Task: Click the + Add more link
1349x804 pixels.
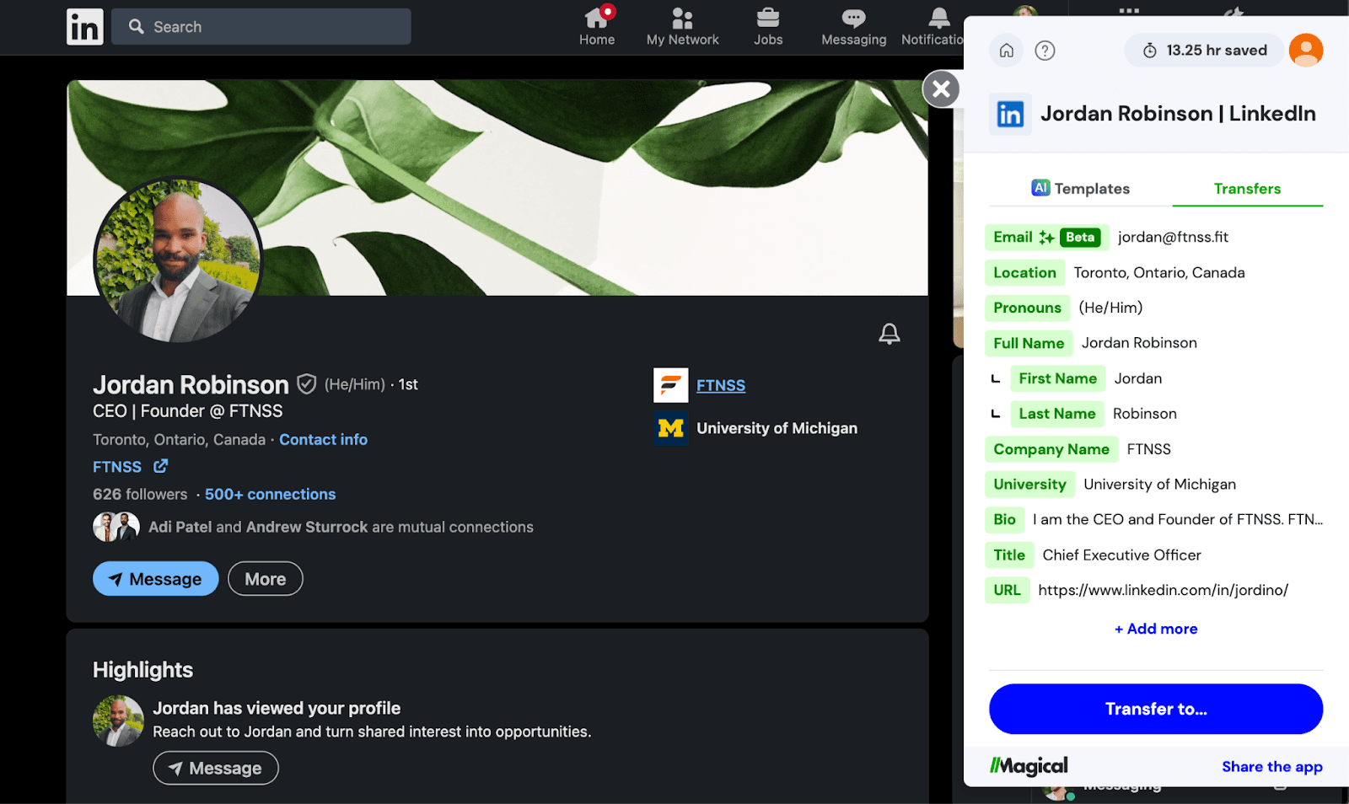Action: pyautogui.click(x=1156, y=629)
